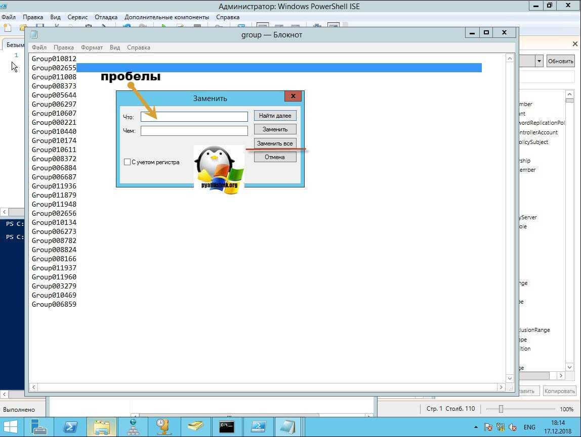Viewport: 581px width, 437px height.
Task: Click the new script icon in ISE toolbar
Action: [7, 27]
